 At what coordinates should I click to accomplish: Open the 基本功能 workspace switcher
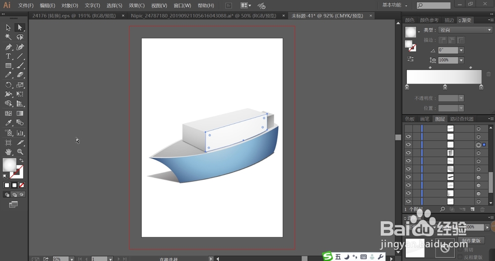395,5
